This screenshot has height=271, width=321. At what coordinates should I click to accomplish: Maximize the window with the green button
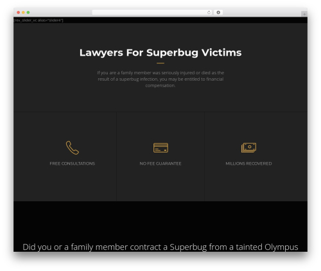point(28,13)
